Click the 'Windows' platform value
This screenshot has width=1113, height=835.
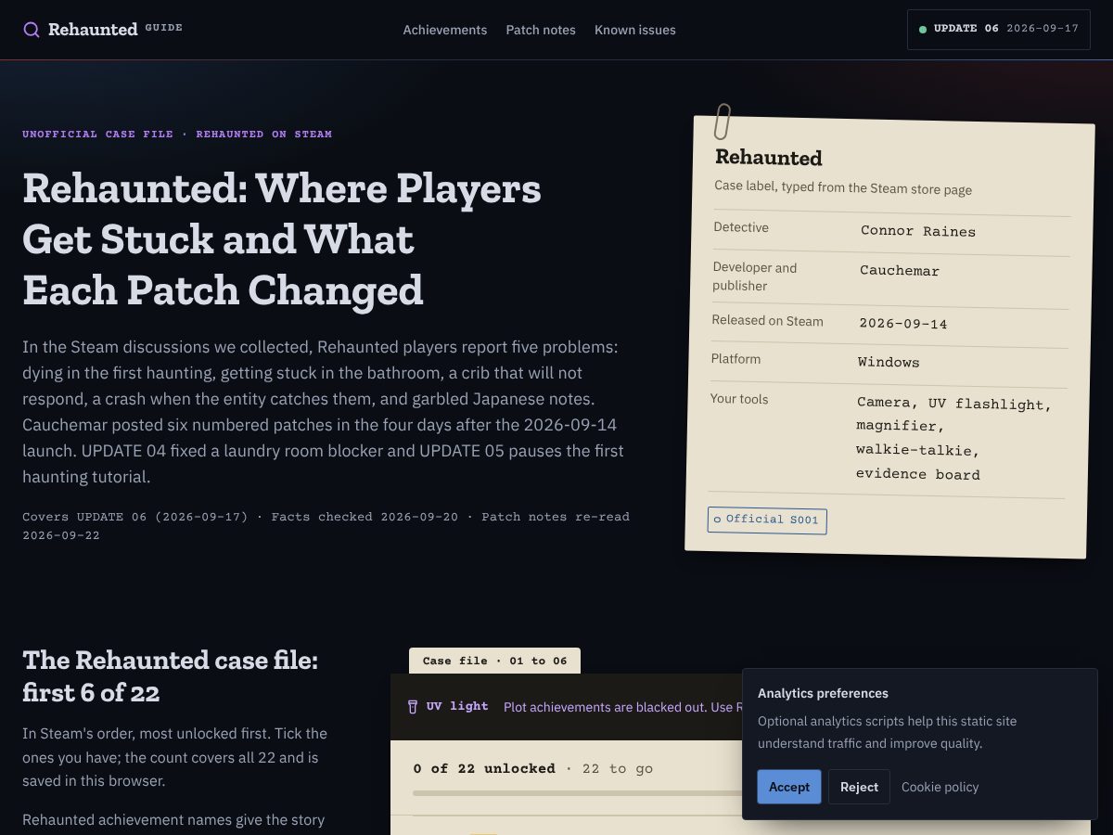pos(889,362)
